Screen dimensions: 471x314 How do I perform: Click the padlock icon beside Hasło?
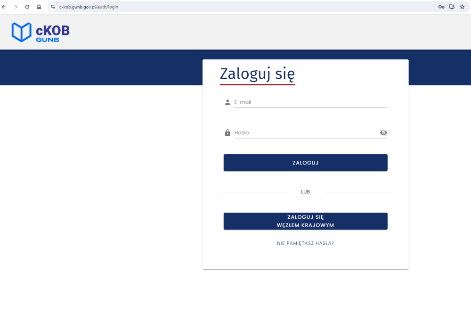pyautogui.click(x=227, y=133)
